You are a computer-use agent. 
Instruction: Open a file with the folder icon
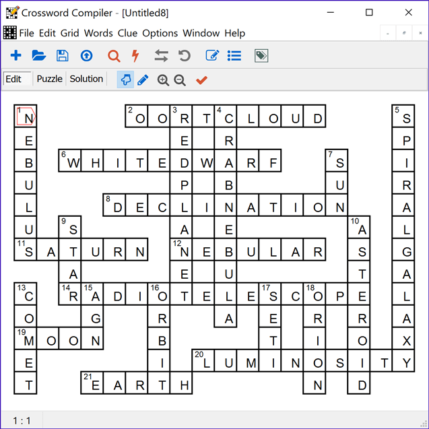point(39,56)
